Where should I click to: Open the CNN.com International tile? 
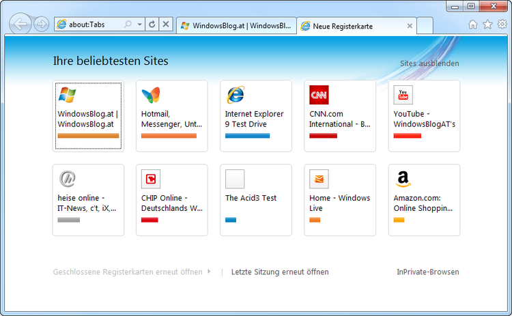click(339, 115)
